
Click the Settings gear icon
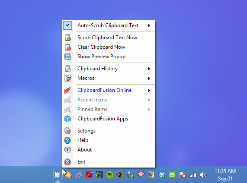(67, 131)
